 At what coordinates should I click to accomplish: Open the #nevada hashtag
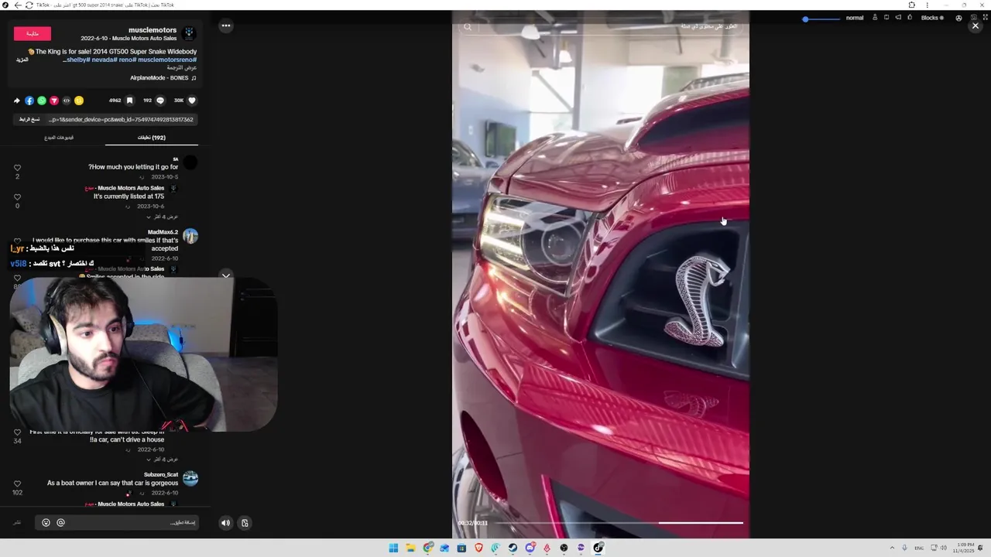(x=104, y=60)
